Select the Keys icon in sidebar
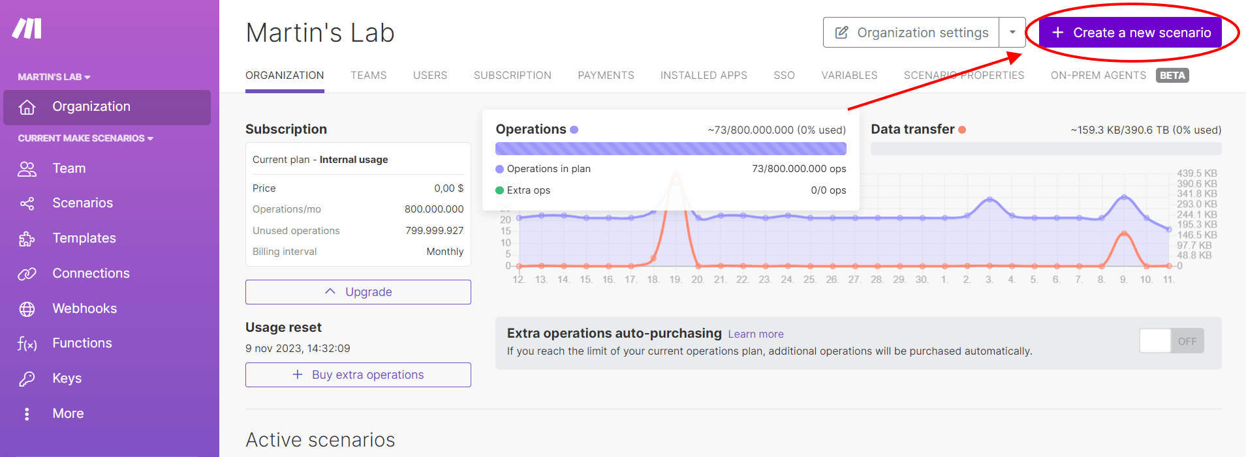The width and height of the screenshot is (1246, 457). click(x=27, y=379)
